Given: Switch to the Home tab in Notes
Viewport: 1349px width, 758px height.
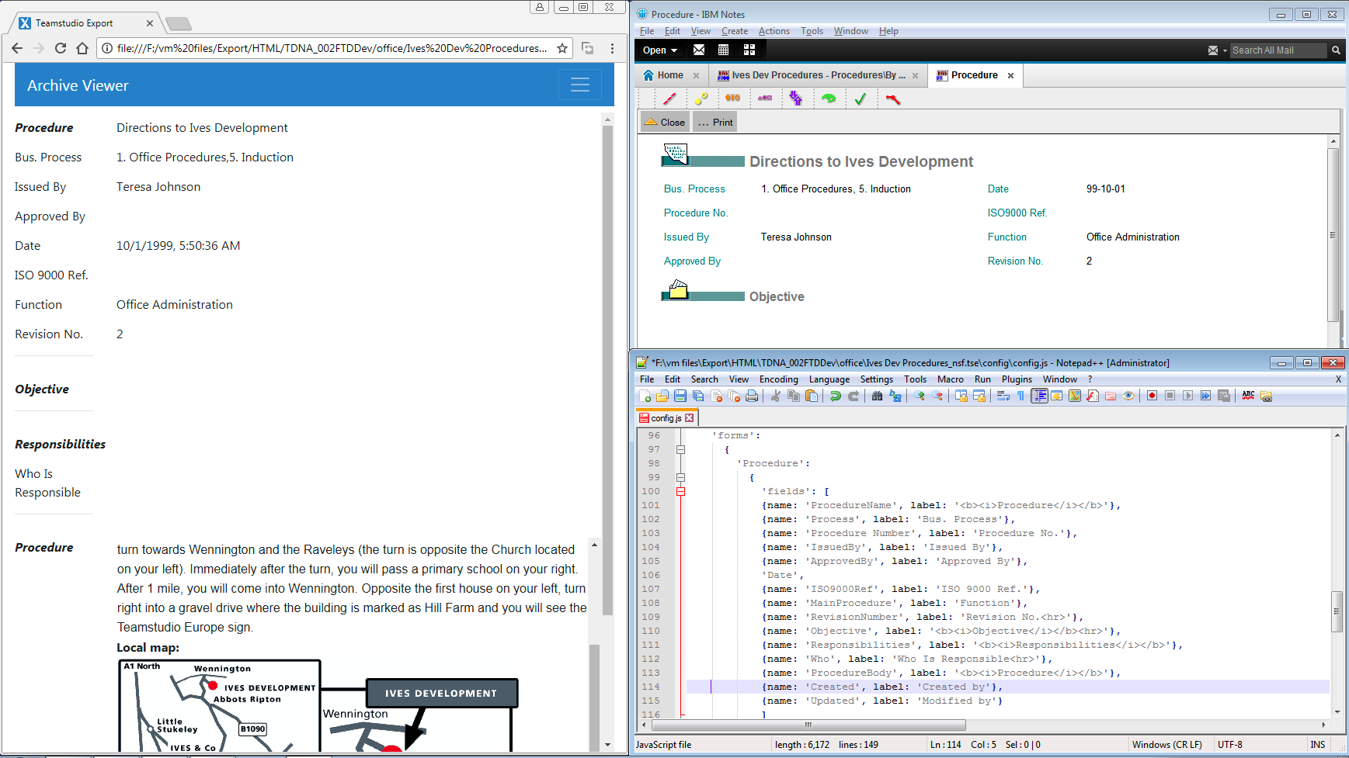Looking at the screenshot, I should click(670, 75).
